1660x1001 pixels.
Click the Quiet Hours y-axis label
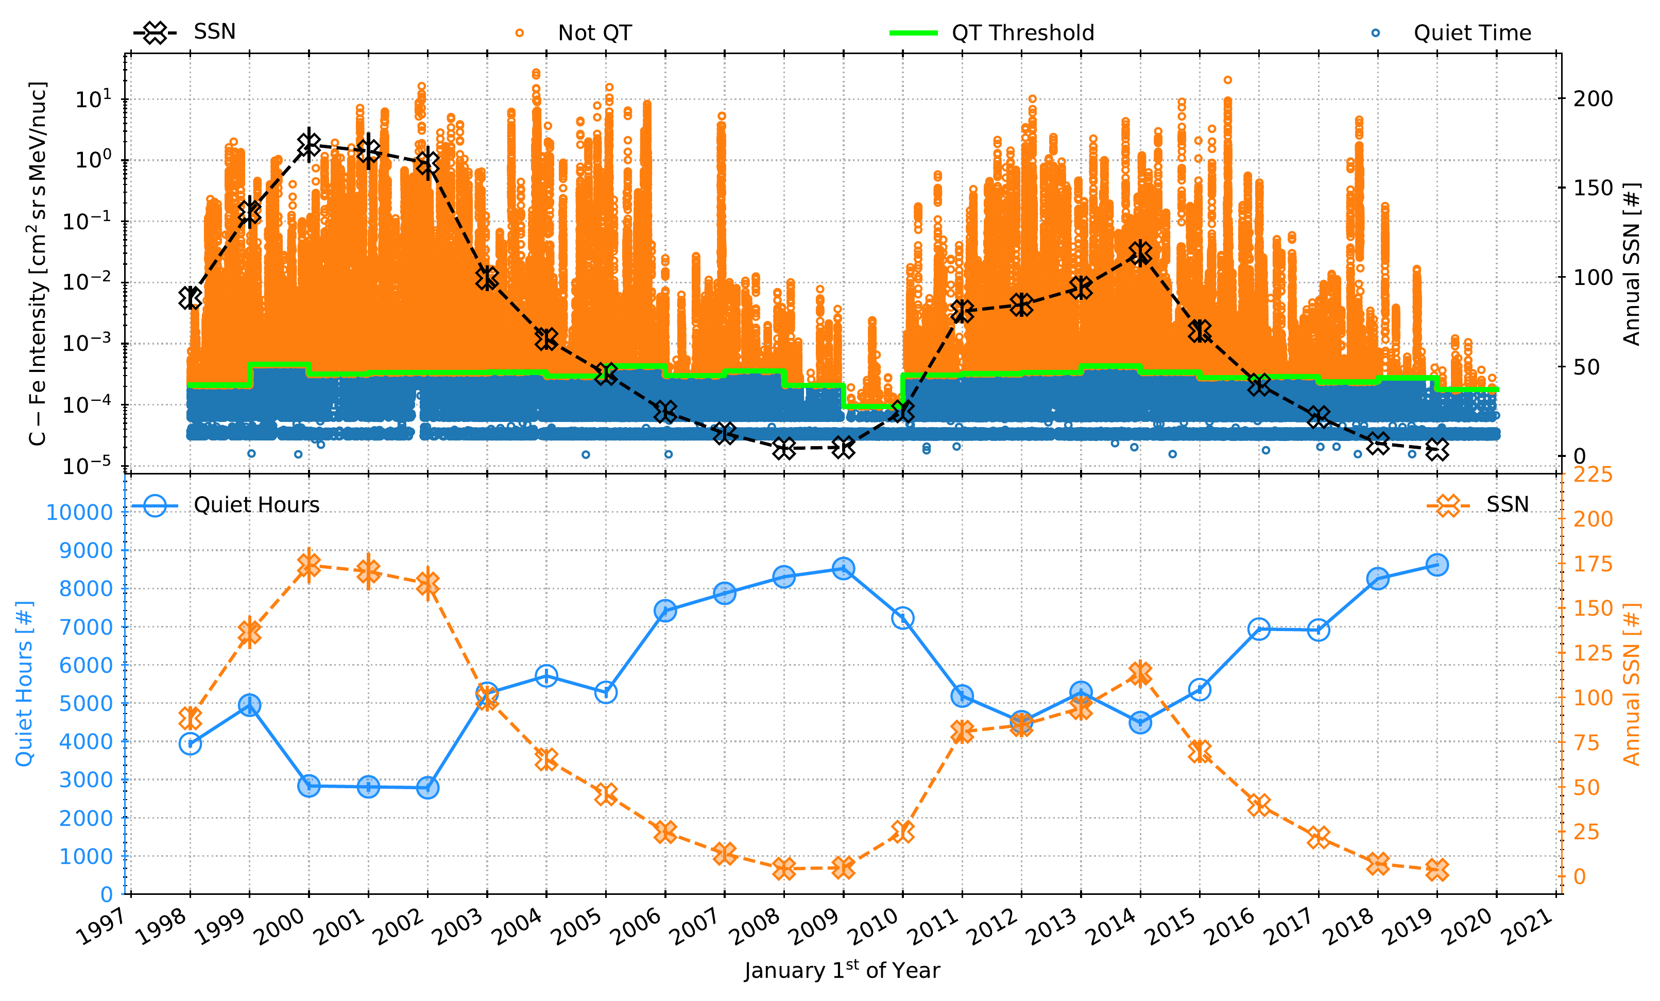tap(24, 684)
